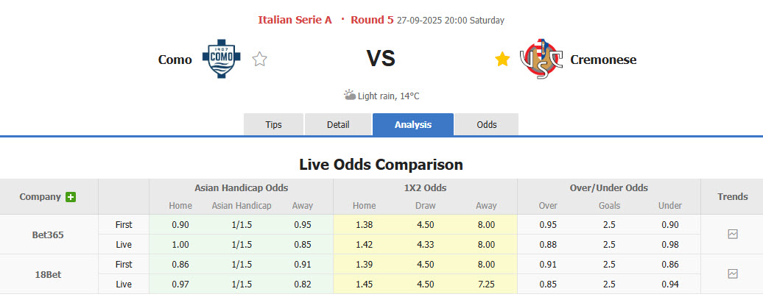
Task: Click the Bet365 company name
Action: pos(48,235)
